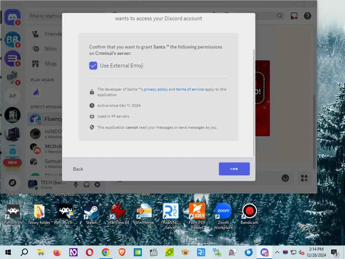Open the terms of service link
Viewport: 345px width, 259px height.
click(190, 89)
